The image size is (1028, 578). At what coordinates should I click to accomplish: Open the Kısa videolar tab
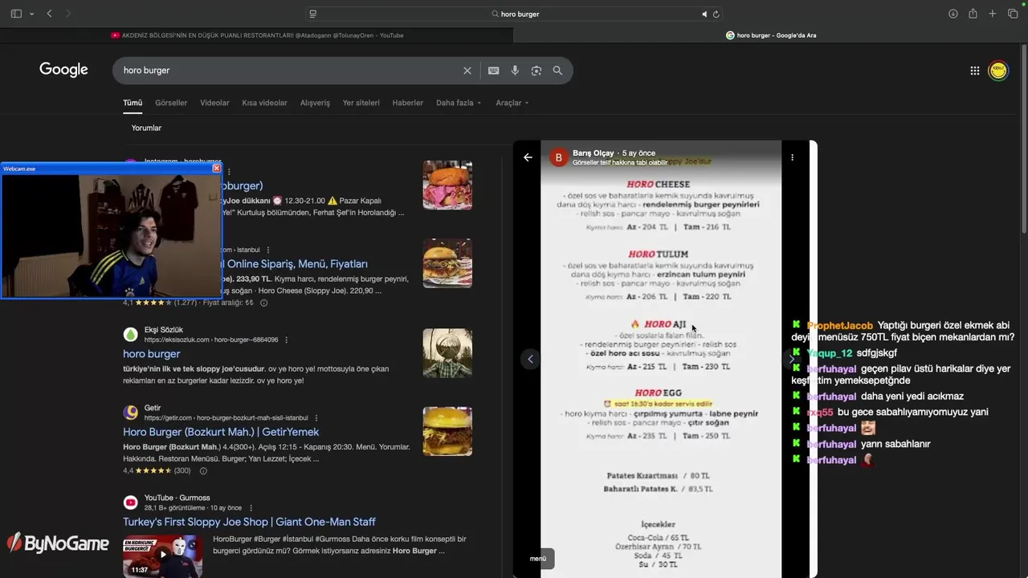pos(264,103)
